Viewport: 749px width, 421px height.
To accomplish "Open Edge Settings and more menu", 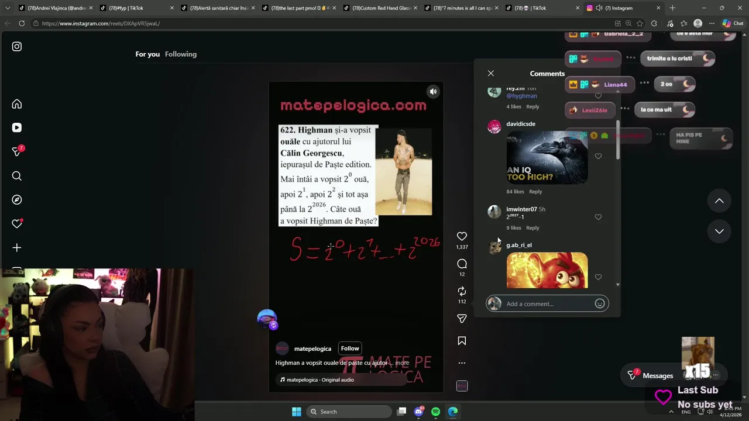I will [x=712, y=23].
